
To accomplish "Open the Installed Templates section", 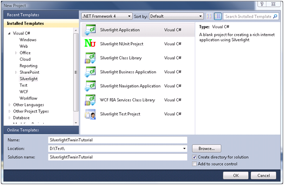I will coord(41,23).
